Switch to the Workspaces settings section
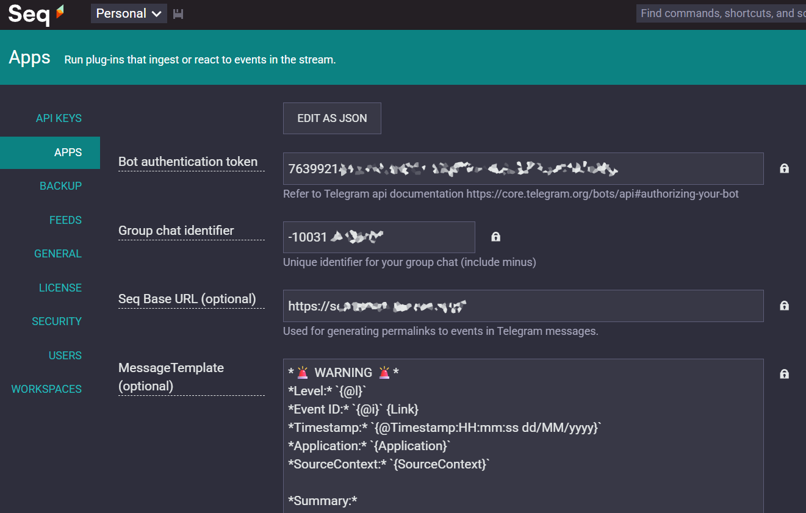806x513 pixels. (46, 389)
